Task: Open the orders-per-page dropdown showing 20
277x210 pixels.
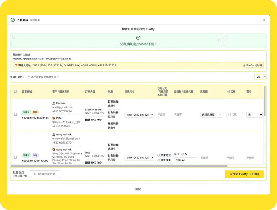Action: 260,77
